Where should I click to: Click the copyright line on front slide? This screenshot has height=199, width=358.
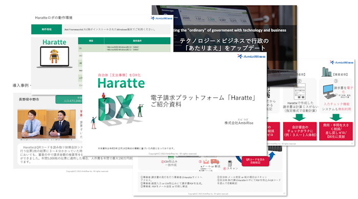pos(173,154)
